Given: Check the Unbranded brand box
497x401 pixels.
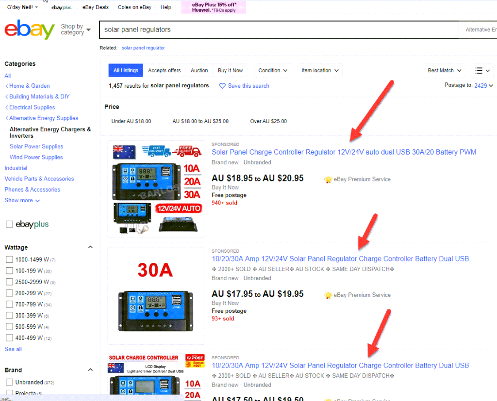Looking at the screenshot, I should (10, 382).
